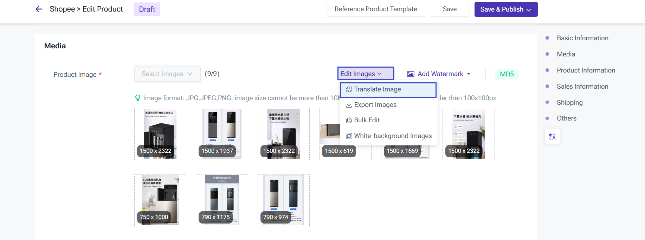Click the Translate Image menu icon
Screen dimensions: 645x240
(x=349, y=90)
